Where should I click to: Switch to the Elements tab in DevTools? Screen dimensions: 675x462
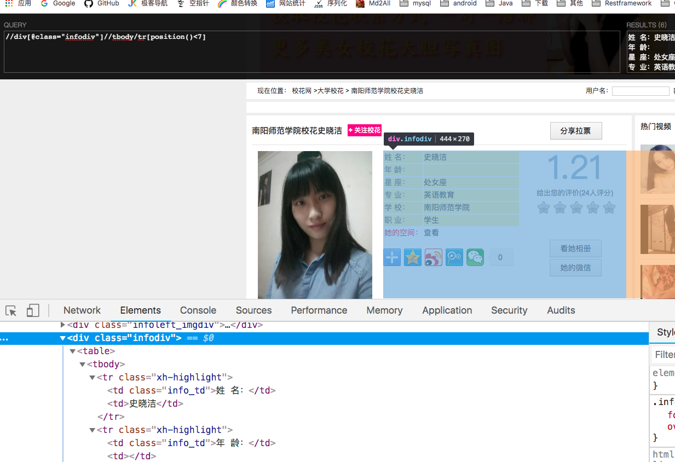(141, 310)
